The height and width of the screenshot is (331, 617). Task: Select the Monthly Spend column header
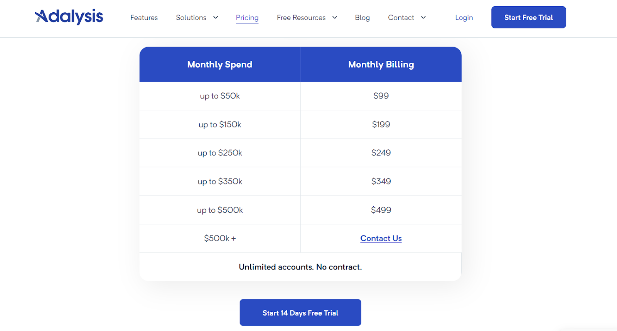(x=220, y=65)
